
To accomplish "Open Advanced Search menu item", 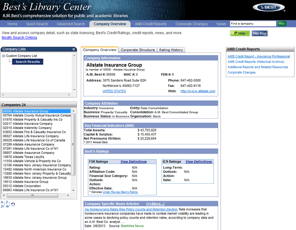I will coord(71,24).
